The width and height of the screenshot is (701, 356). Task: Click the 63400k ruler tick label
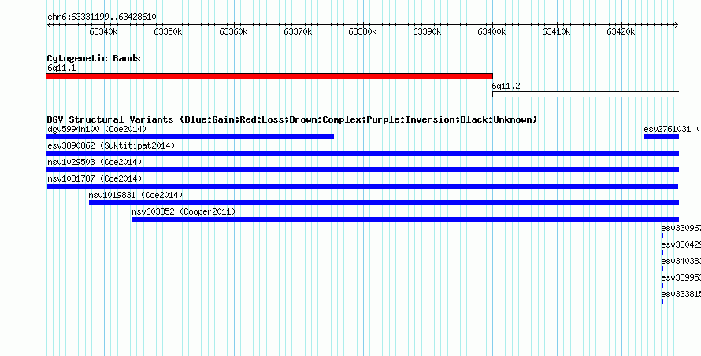coord(491,32)
